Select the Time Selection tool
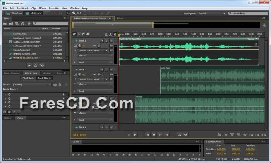Image resolution: width=271 pixels, height=163 pixels. pyautogui.click(x=85, y=13)
